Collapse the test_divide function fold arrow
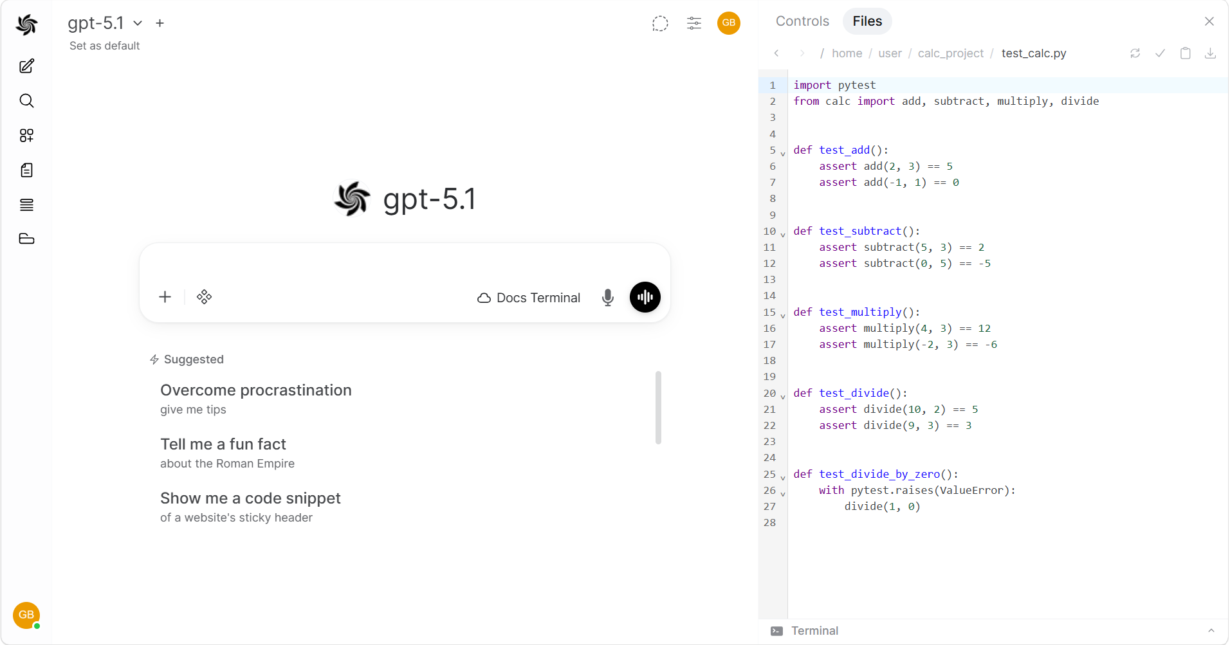The height and width of the screenshot is (645, 1230). pos(783,396)
